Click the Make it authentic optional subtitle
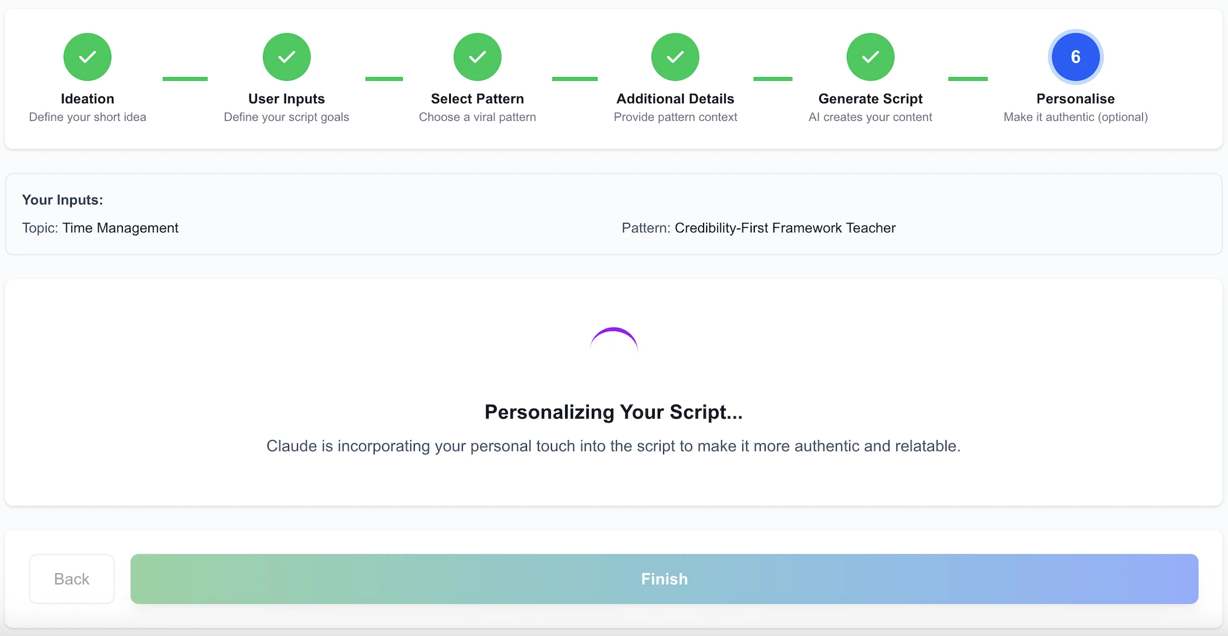 click(x=1075, y=117)
